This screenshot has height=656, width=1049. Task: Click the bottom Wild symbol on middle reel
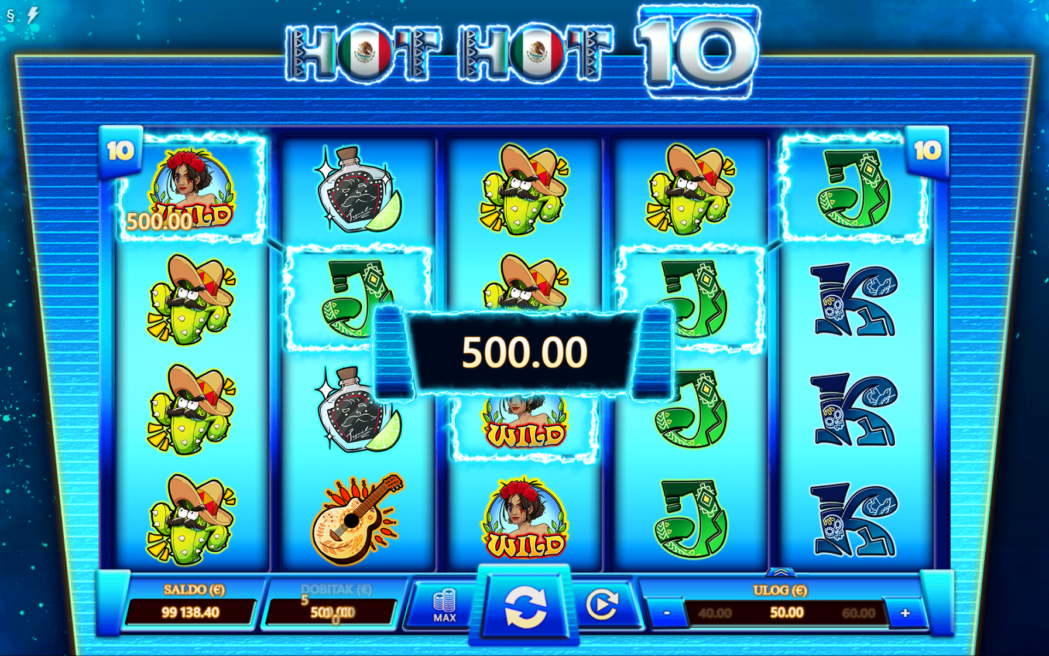point(524,519)
